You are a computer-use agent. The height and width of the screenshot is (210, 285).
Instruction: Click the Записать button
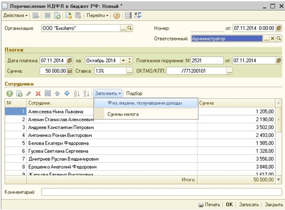[249, 205]
